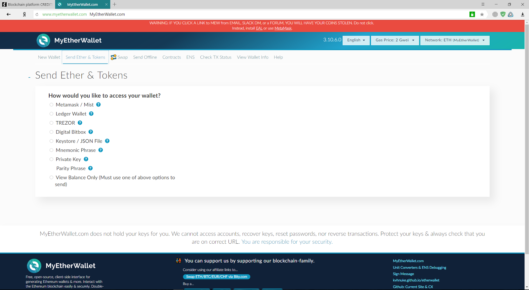Open a new browser tab
This screenshot has width=529, height=290.
[115, 4]
